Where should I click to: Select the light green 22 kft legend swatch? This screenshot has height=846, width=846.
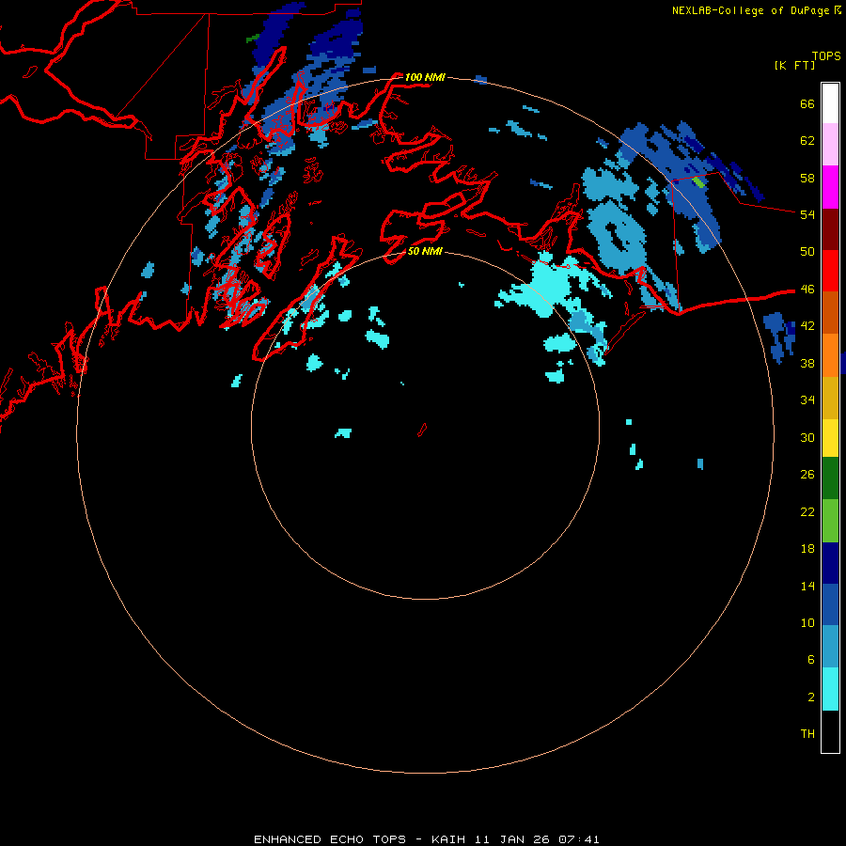pos(830,521)
